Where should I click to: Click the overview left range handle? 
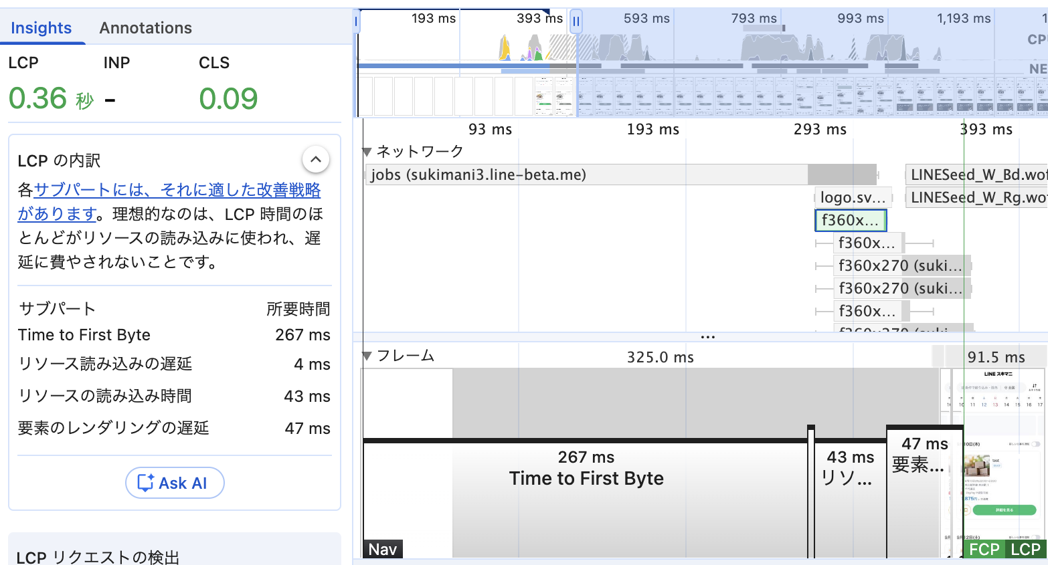click(x=357, y=21)
